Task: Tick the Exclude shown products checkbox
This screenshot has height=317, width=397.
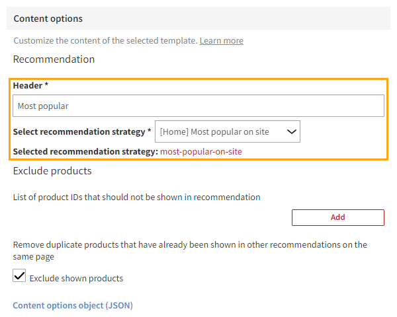Action: (x=19, y=277)
